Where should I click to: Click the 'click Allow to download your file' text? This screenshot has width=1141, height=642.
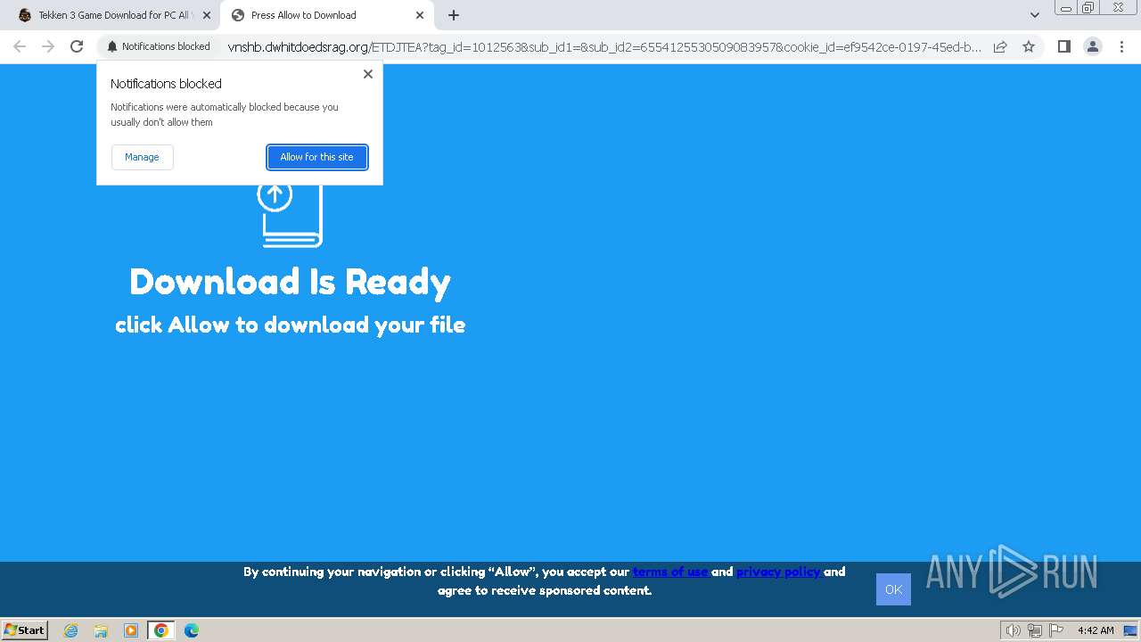click(290, 325)
